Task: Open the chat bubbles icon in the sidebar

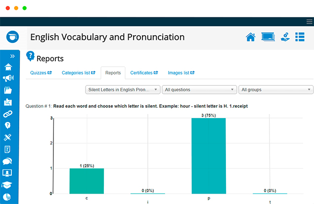Action: click(7, 161)
